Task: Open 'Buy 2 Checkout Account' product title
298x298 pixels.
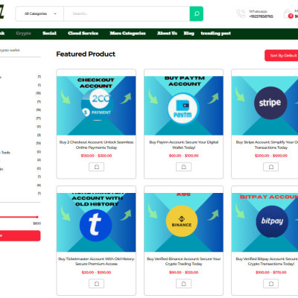Action: [x=96, y=145]
